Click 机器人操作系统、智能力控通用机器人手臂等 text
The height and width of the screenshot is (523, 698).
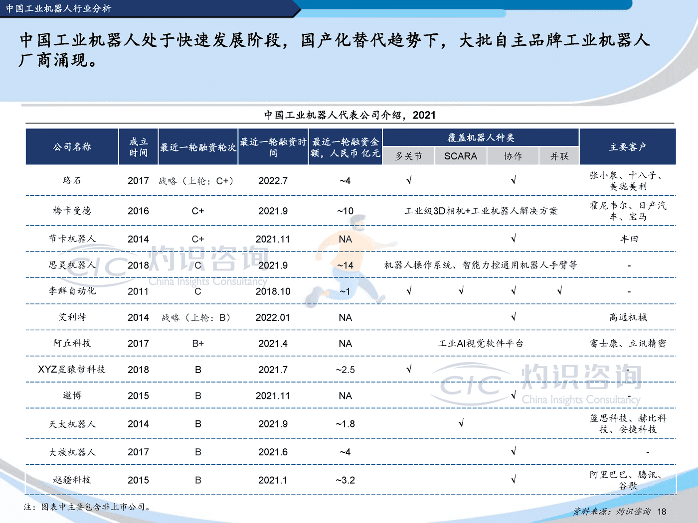pyautogui.click(x=481, y=265)
